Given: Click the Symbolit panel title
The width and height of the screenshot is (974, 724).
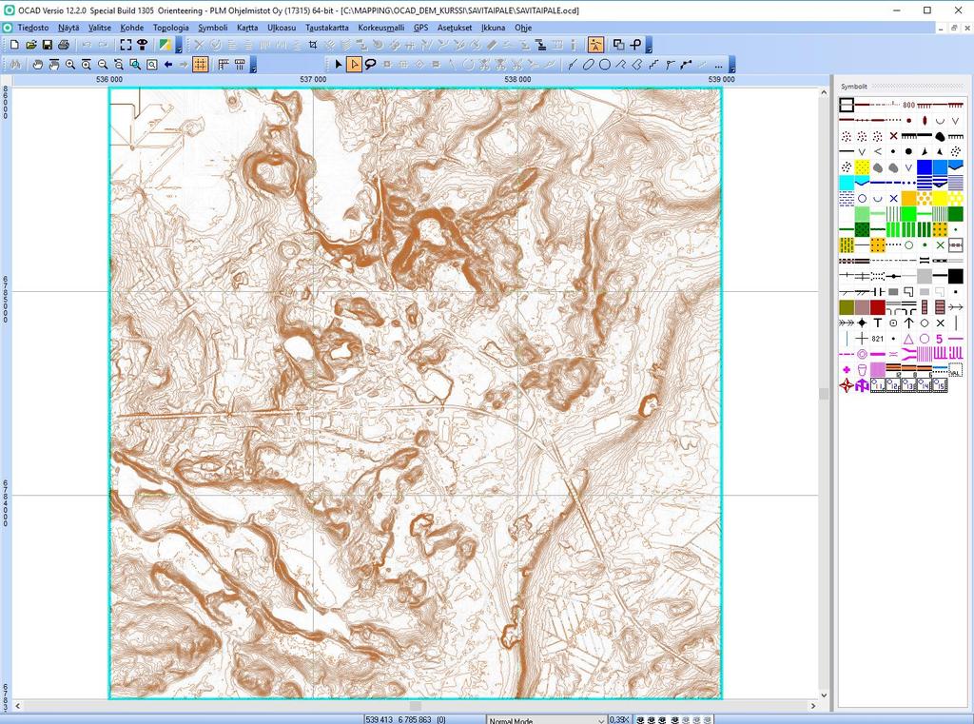Looking at the screenshot, I should pyautogui.click(x=854, y=87).
